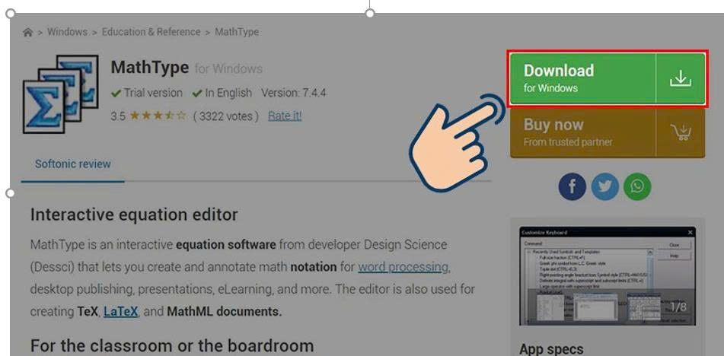724x356 pixels.
Task: Click the star rating row
Action: pos(158,116)
